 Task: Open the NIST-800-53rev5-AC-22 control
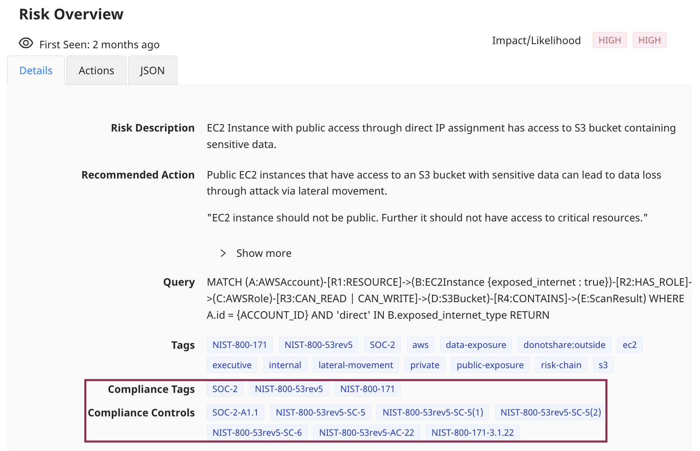click(367, 432)
